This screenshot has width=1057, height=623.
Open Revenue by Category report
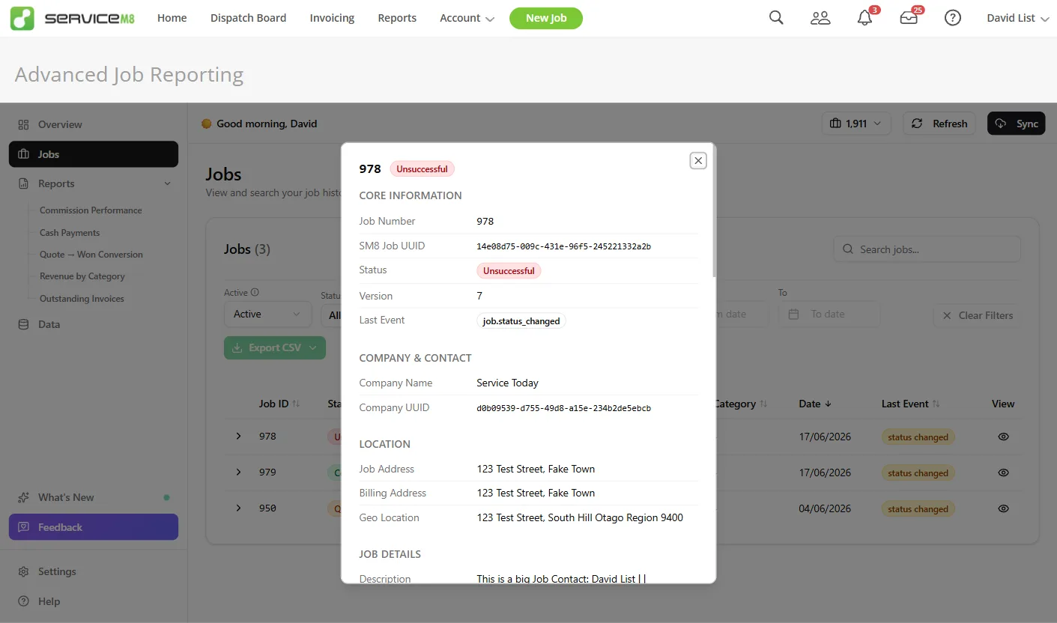82,276
